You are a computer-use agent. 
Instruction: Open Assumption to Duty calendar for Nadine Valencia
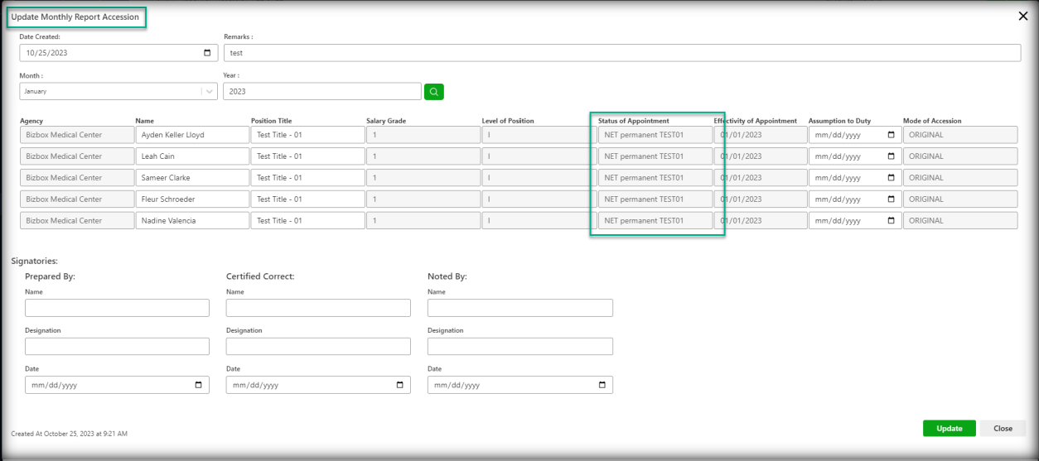892,221
